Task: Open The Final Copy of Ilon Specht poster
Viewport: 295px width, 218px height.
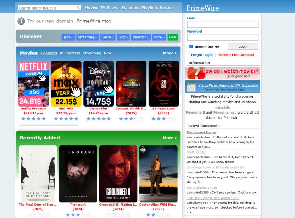Action: (x=38, y=174)
